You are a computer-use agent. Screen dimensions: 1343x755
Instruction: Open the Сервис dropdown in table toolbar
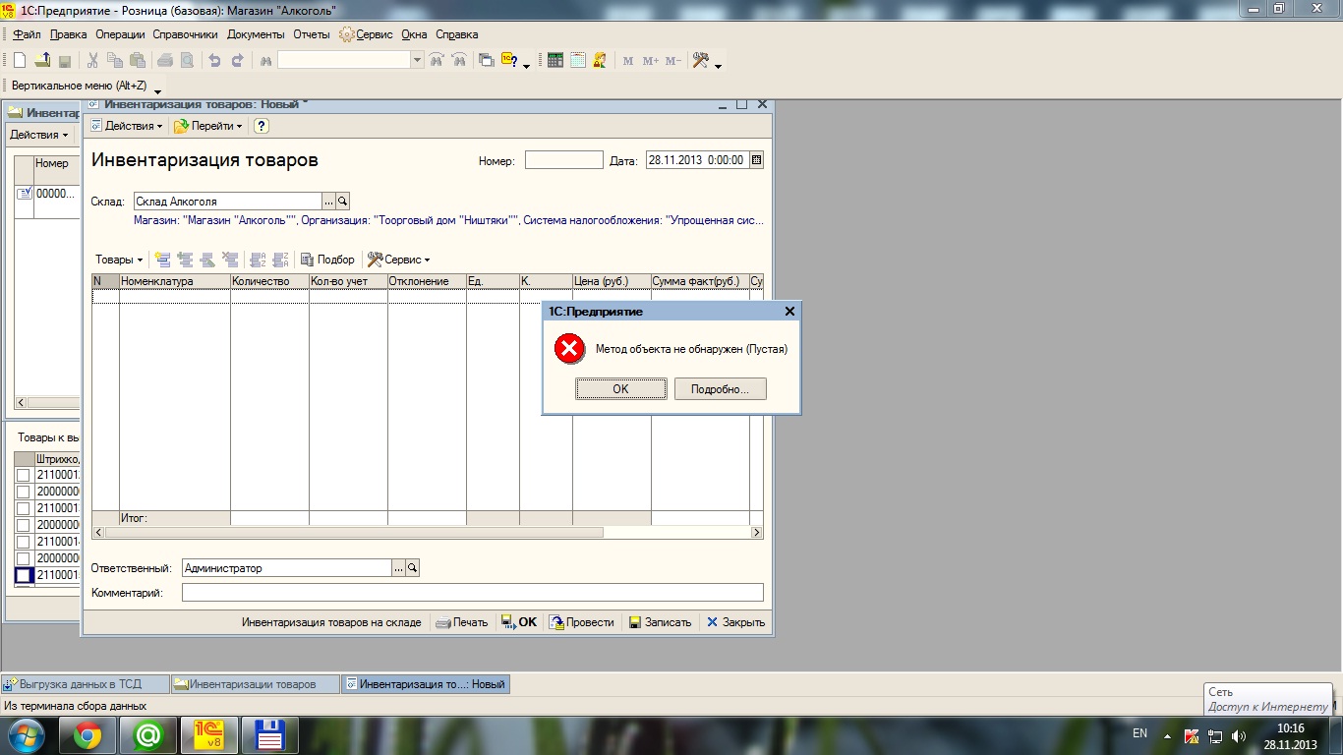point(399,260)
